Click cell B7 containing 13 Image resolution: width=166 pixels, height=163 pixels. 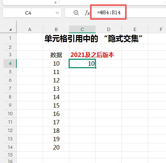[56, 89]
